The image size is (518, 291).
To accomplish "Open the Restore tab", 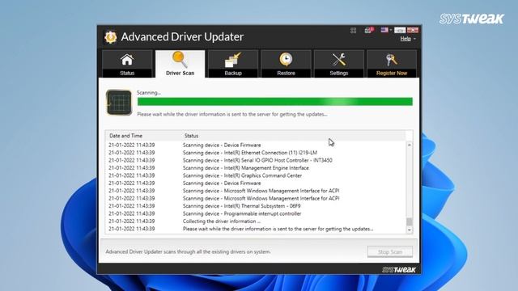I will (x=286, y=64).
